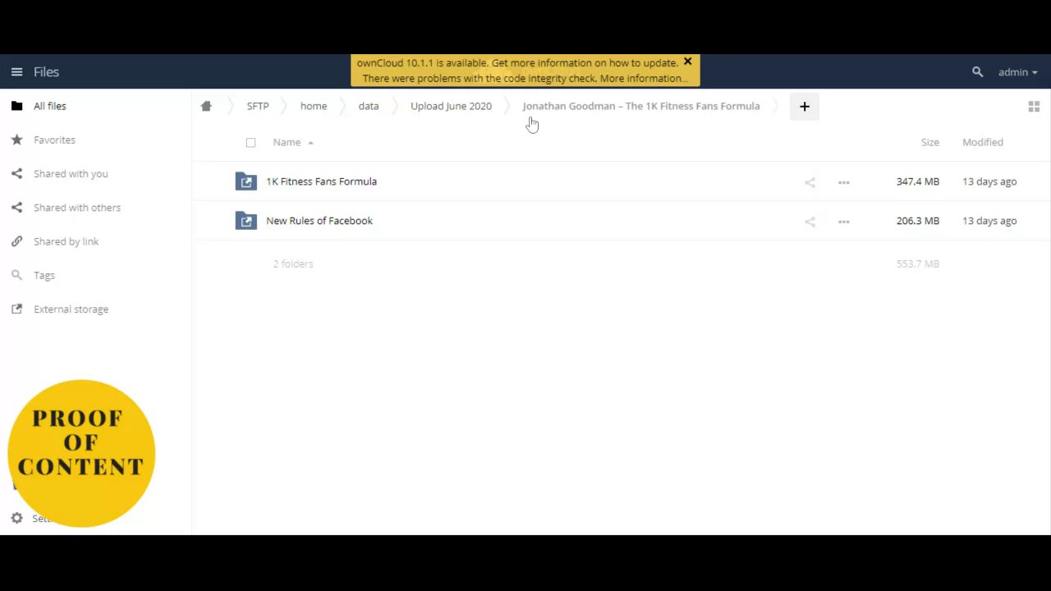Click Jonathan Goodman breadcrumb folder

[x=640, y=106]
